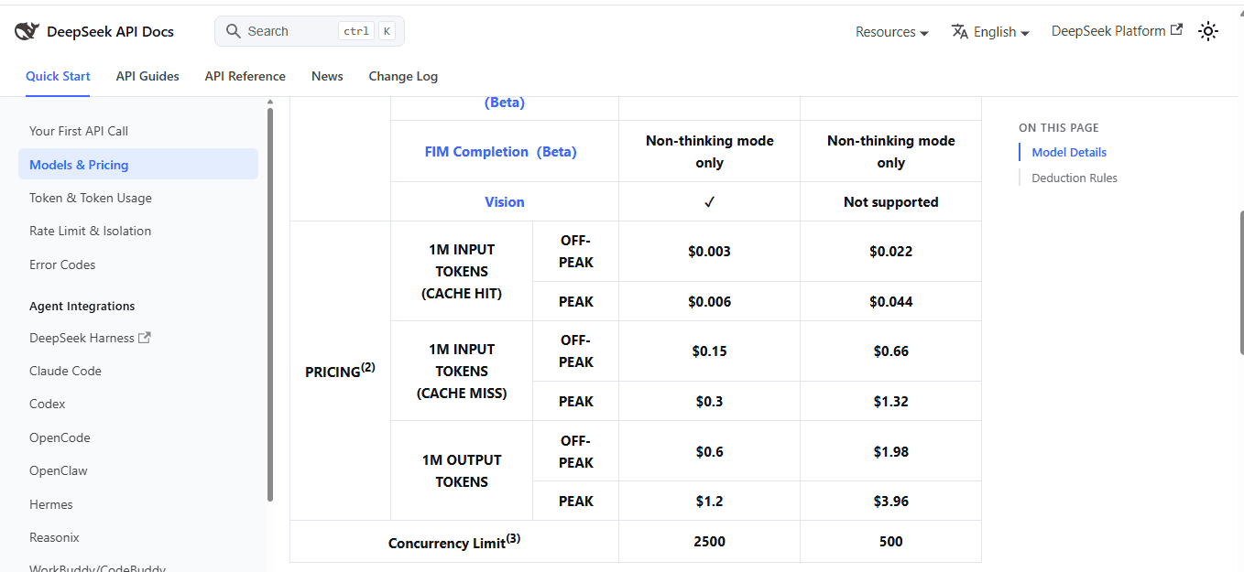Image resolution: width=1244 pixels, height=572 pixels.
Task: Open the DeepSeek Platform link
Action: 1117,31
